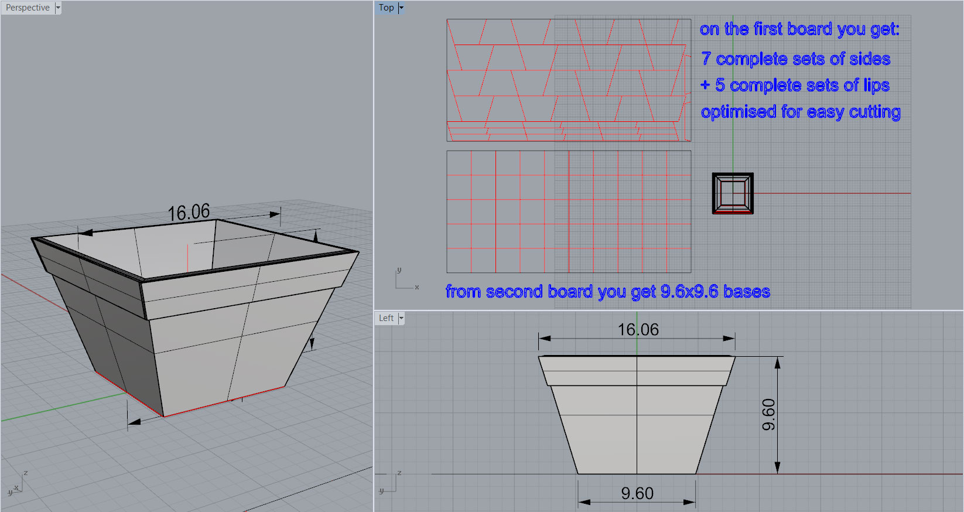Select the "7 complete sets of sides" text

[x=795, y=59]
